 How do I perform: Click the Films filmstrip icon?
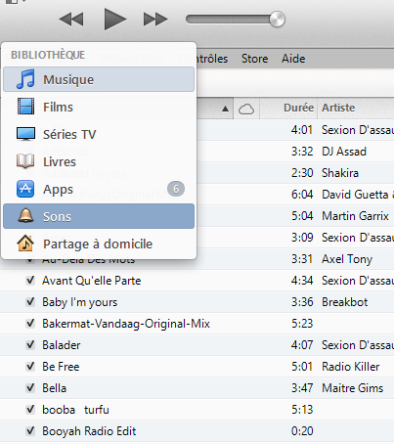(25, 107)
